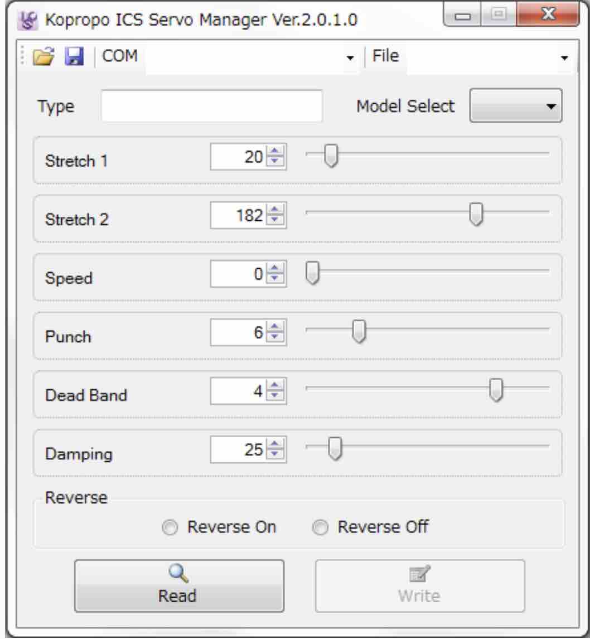Minimize the Servo Manager window
The image size is (590, 639).
pyautogui.click(x=462, y=16)
